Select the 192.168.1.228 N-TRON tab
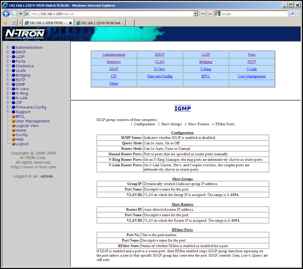 [46, 23]
